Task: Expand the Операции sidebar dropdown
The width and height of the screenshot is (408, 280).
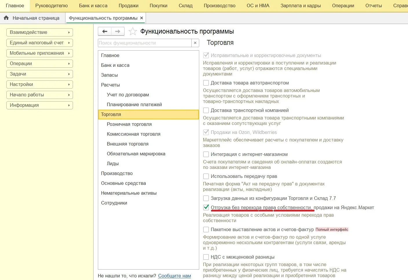Action: [x=39, y=64]
